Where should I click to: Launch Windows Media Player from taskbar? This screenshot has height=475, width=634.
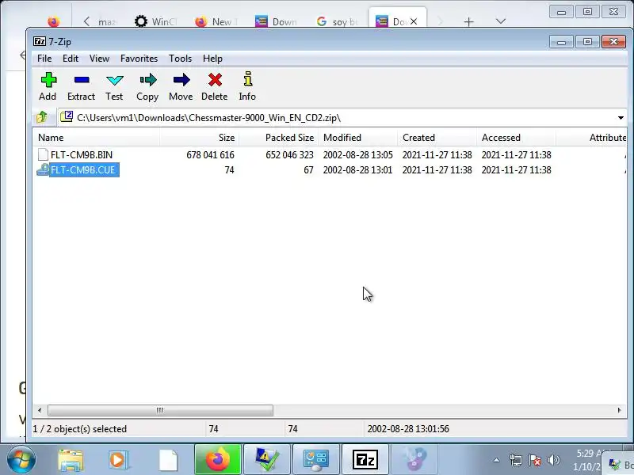point(118,460)
